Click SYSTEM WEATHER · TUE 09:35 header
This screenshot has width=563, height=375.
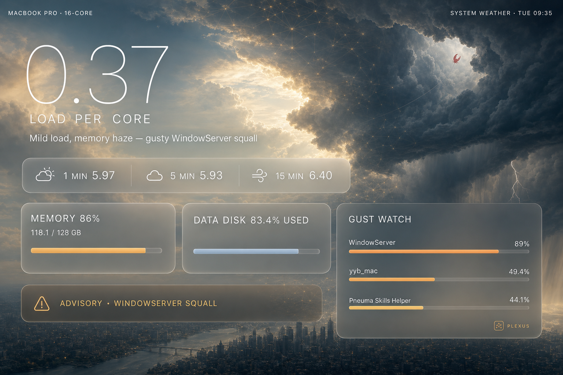501,13
